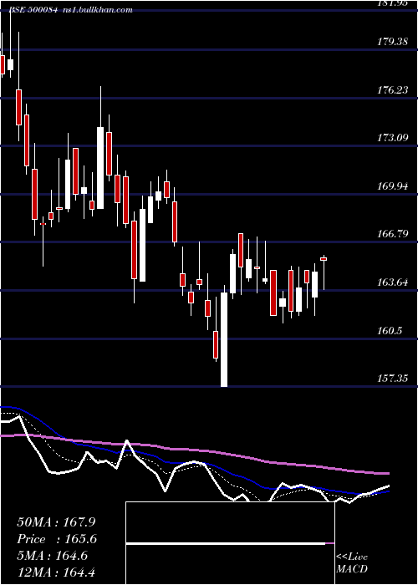Click the white horizontal line inside the MACD box

(226, 544)
